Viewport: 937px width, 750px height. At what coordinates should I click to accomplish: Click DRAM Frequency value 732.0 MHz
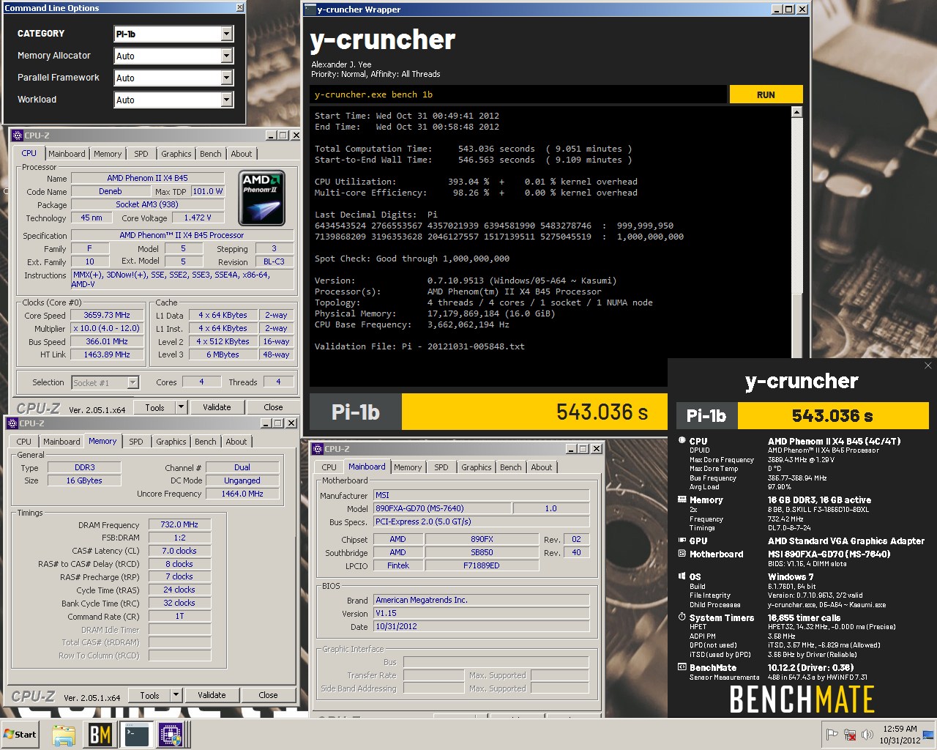click(180, 525)
